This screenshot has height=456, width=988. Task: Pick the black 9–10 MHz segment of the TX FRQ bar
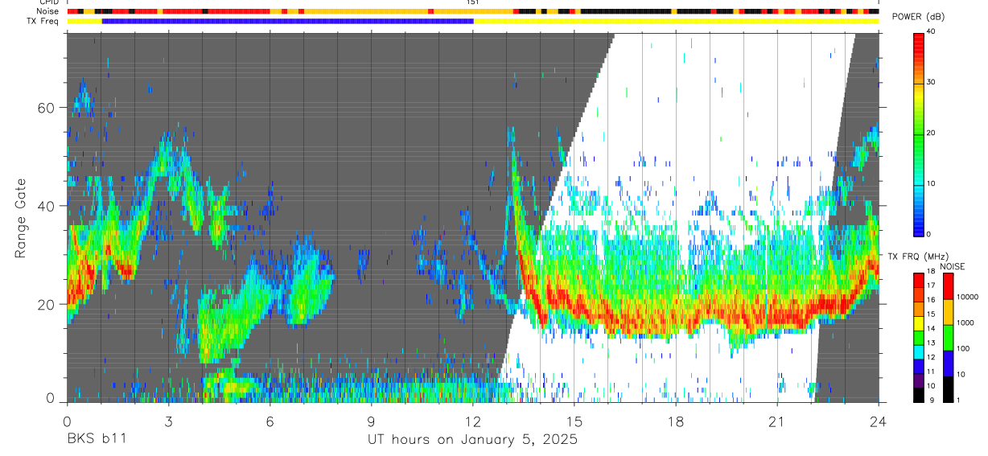(x=920, y=395)
